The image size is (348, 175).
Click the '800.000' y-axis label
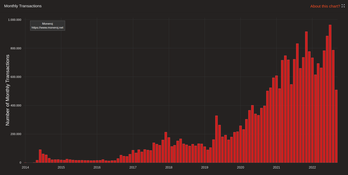(x=16, y=48)
